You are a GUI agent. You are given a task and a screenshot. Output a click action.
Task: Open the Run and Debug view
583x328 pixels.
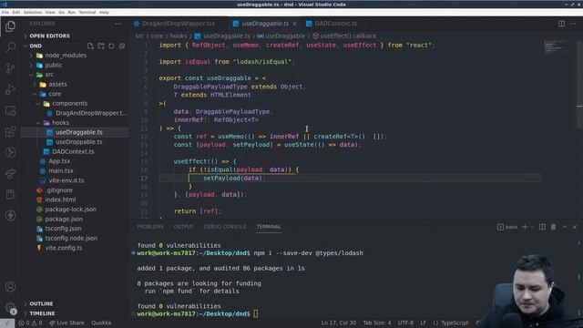click(x=10, y=89)
